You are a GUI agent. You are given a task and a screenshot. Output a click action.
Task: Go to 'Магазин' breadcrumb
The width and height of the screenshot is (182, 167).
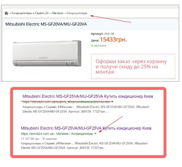click(x=57, y=13)
